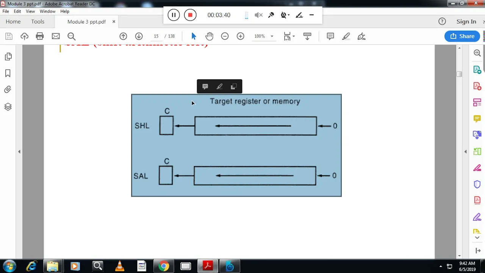Print the document using printer icon
The image size is (485, 273).
pos(40,36)
